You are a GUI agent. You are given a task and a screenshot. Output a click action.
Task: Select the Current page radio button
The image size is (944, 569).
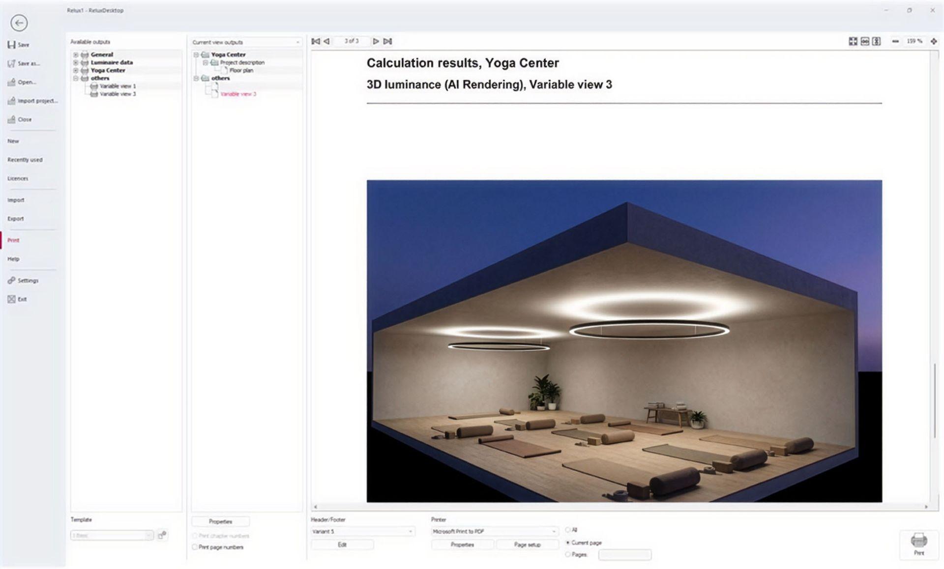click(567, 542)
